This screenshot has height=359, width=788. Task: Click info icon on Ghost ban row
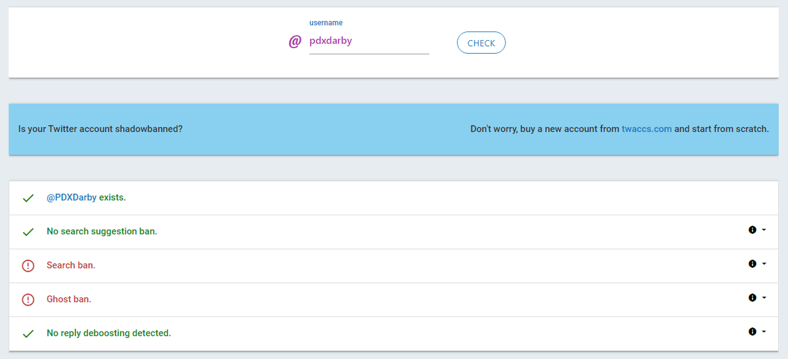point(753,297)
